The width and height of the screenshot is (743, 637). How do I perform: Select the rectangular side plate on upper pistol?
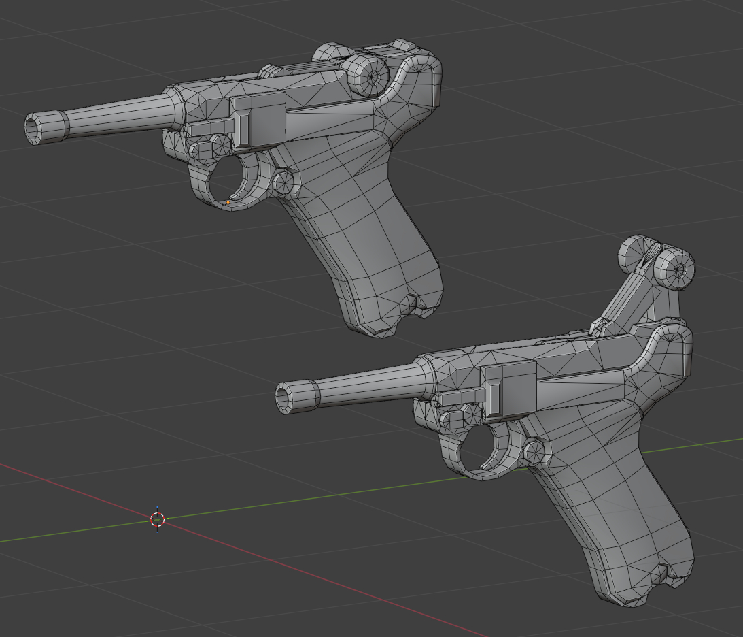click(258, 121)
